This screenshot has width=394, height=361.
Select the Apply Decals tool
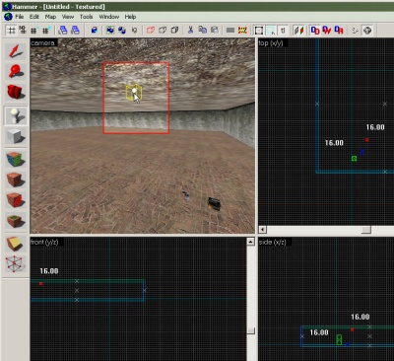(x=15, y=200)
